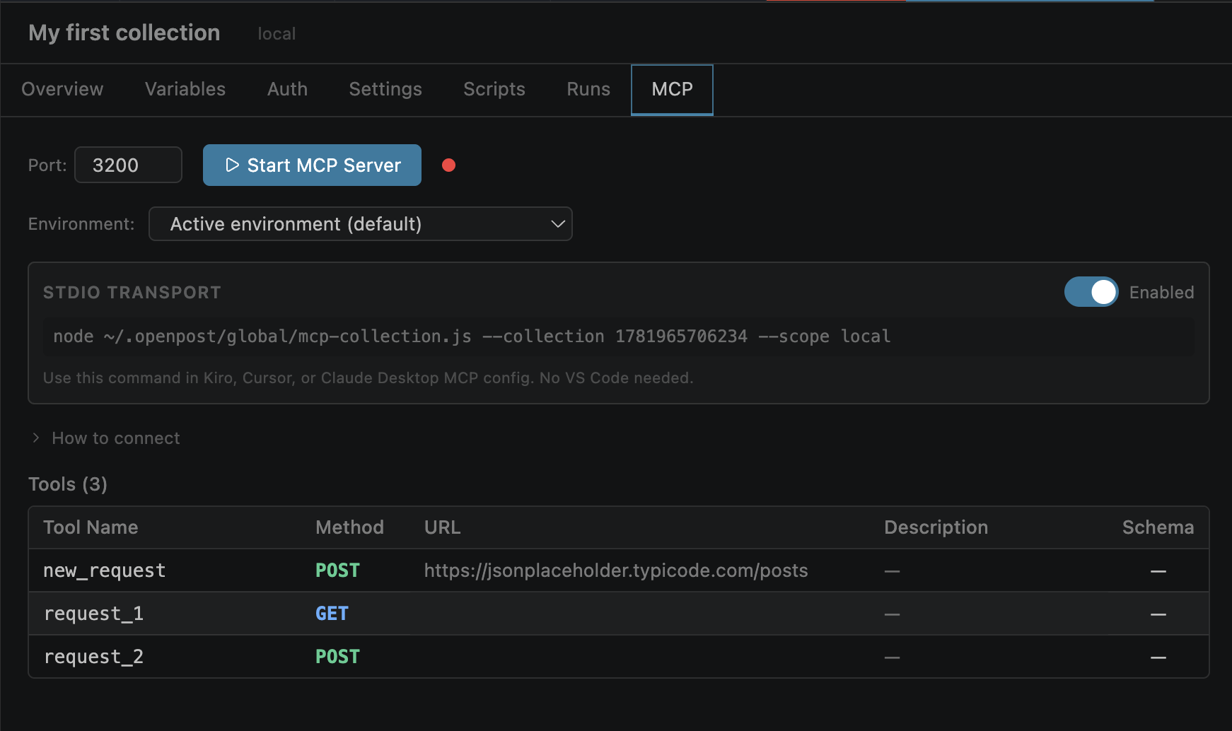Viewport: 1232px width, 731px height.
Task: Click the Enabled label next to the switch
Action: tap(1161, 293)
